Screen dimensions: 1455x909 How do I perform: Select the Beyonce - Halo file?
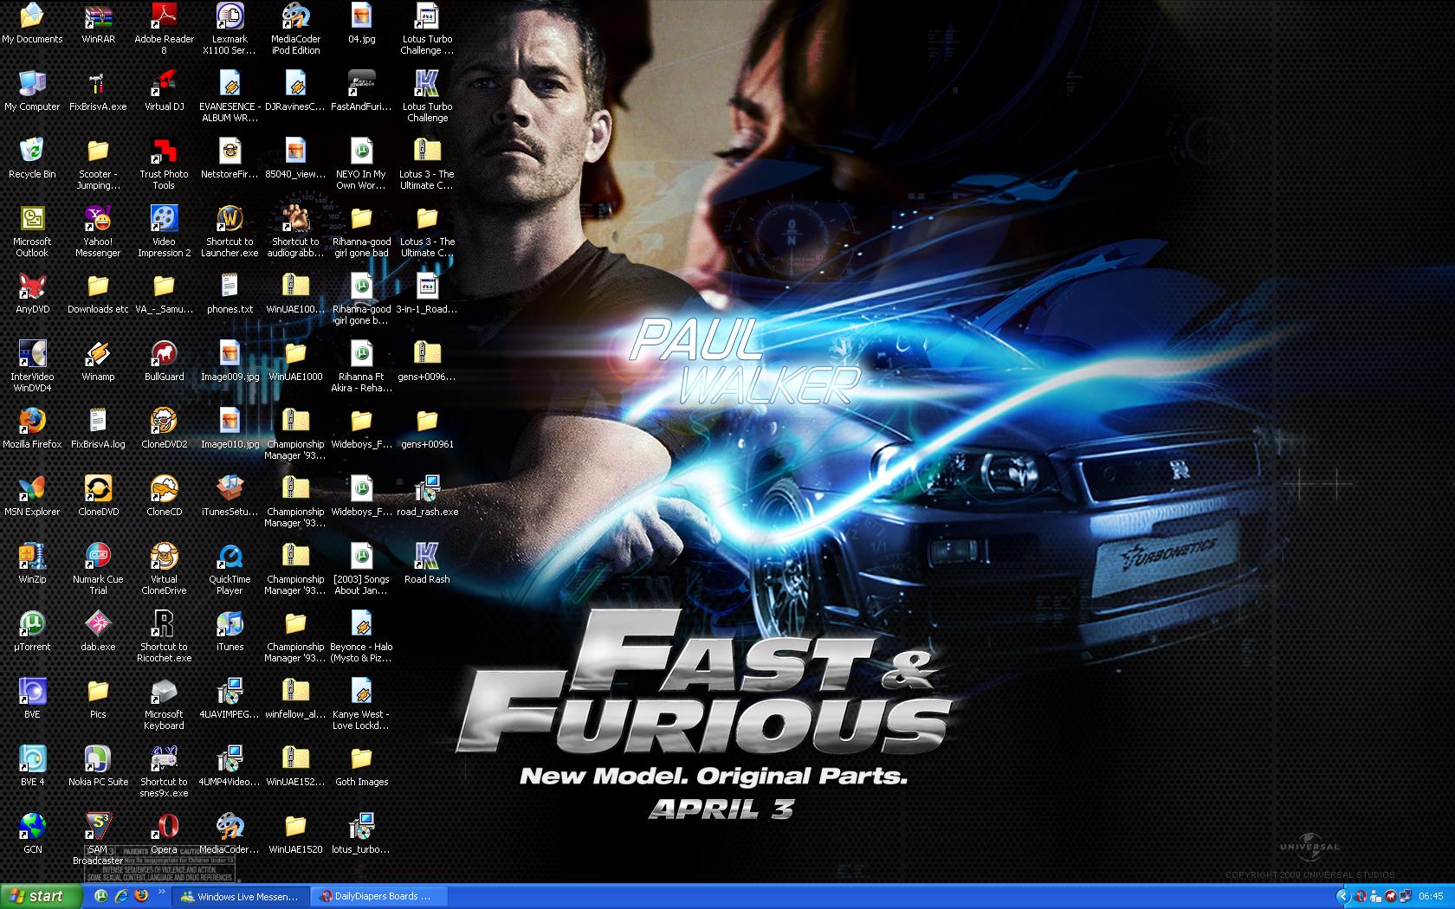click(361, 637)
